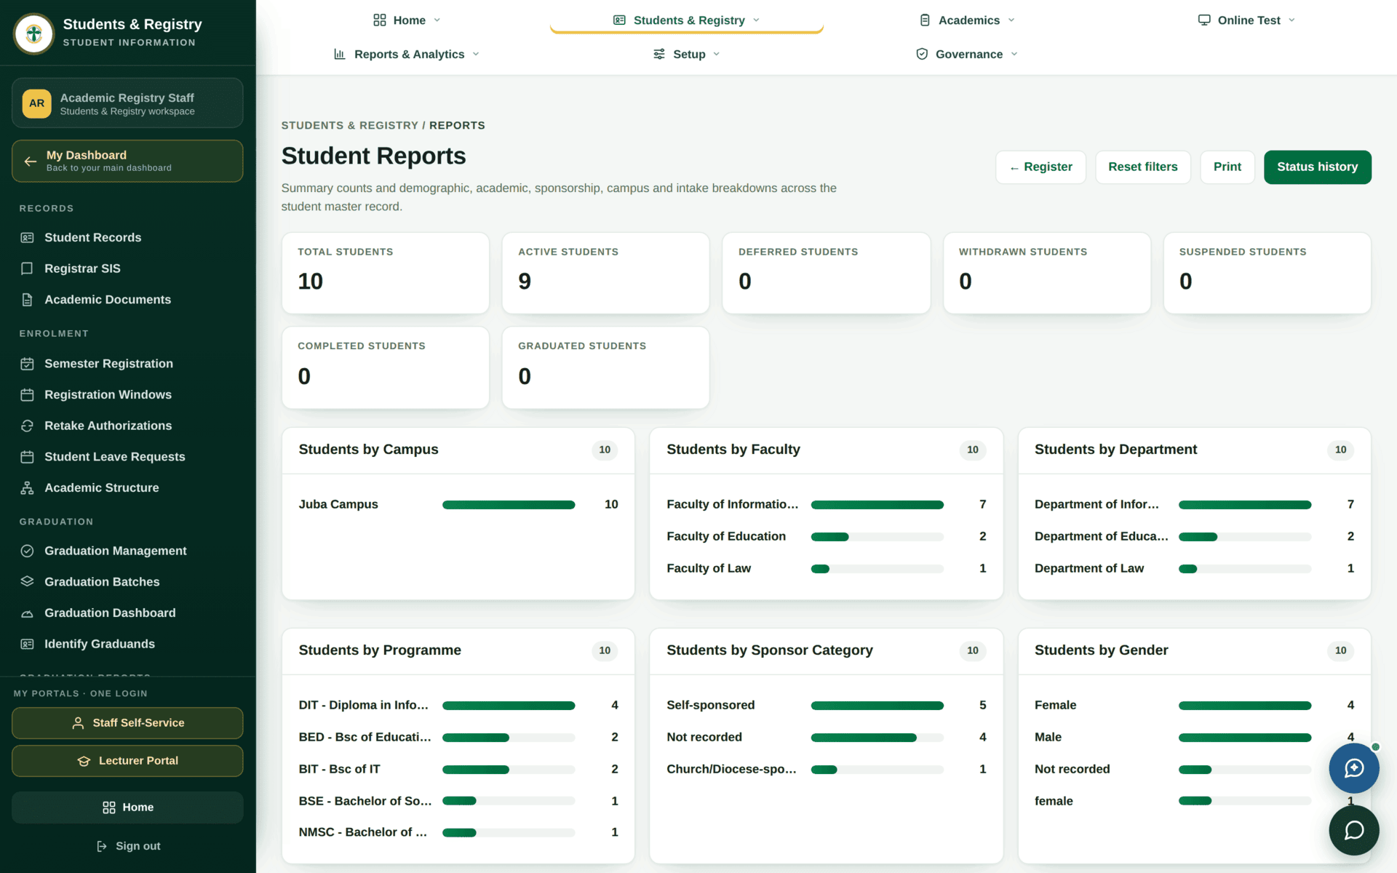Click the university crest logo icon

point(34,33)
